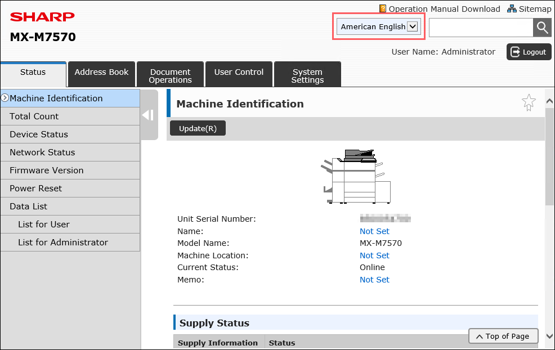Screen dimensions: 555x350
Task: Open Device Status page
Action: coord(70,134)
